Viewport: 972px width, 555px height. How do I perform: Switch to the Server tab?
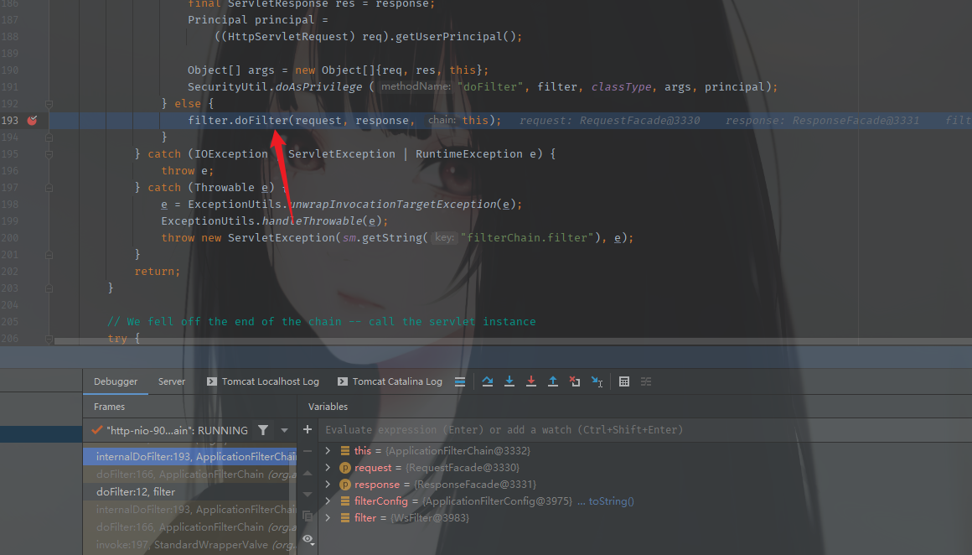(x=172, y=381)
